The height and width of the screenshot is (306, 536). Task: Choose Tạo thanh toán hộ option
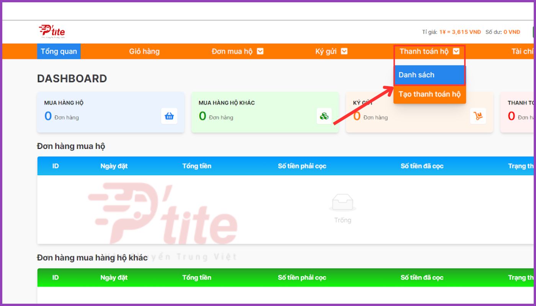(x=430, y=94)
